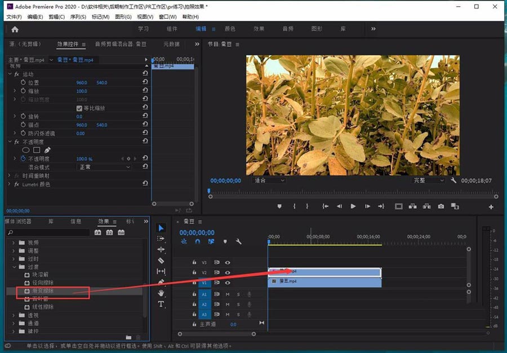Select the Gradient Wipe effect item
The height and width of the screenshot is (353, 507).
(x=43, y=291)
